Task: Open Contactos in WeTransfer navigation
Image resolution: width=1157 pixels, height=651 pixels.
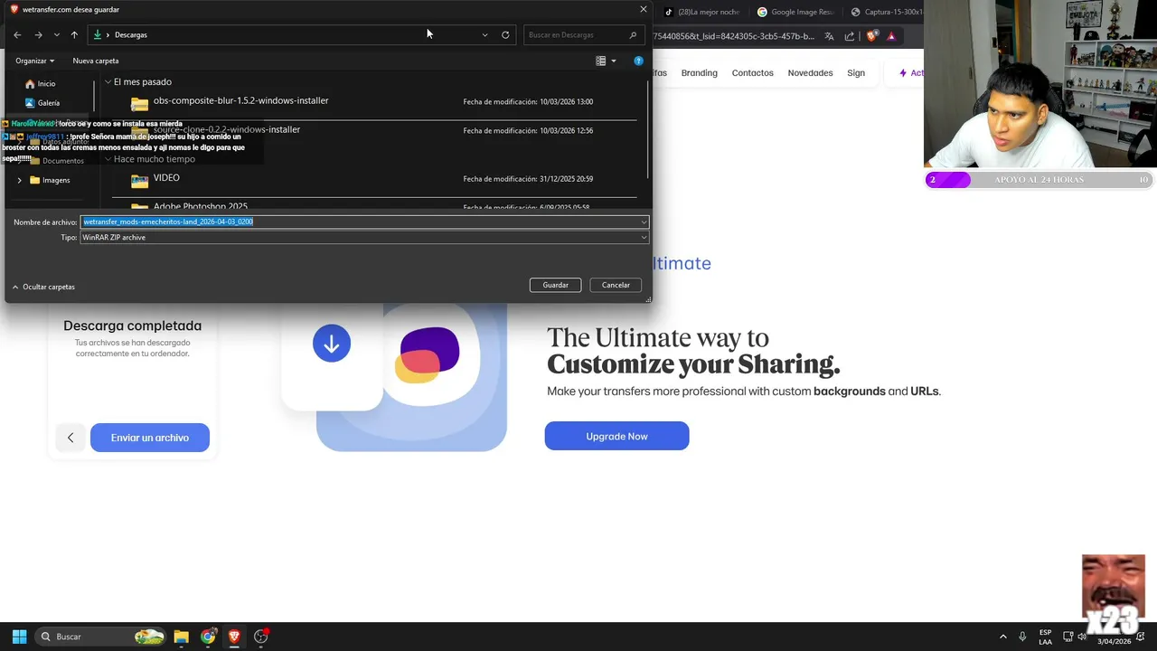Action: point(753,73)
